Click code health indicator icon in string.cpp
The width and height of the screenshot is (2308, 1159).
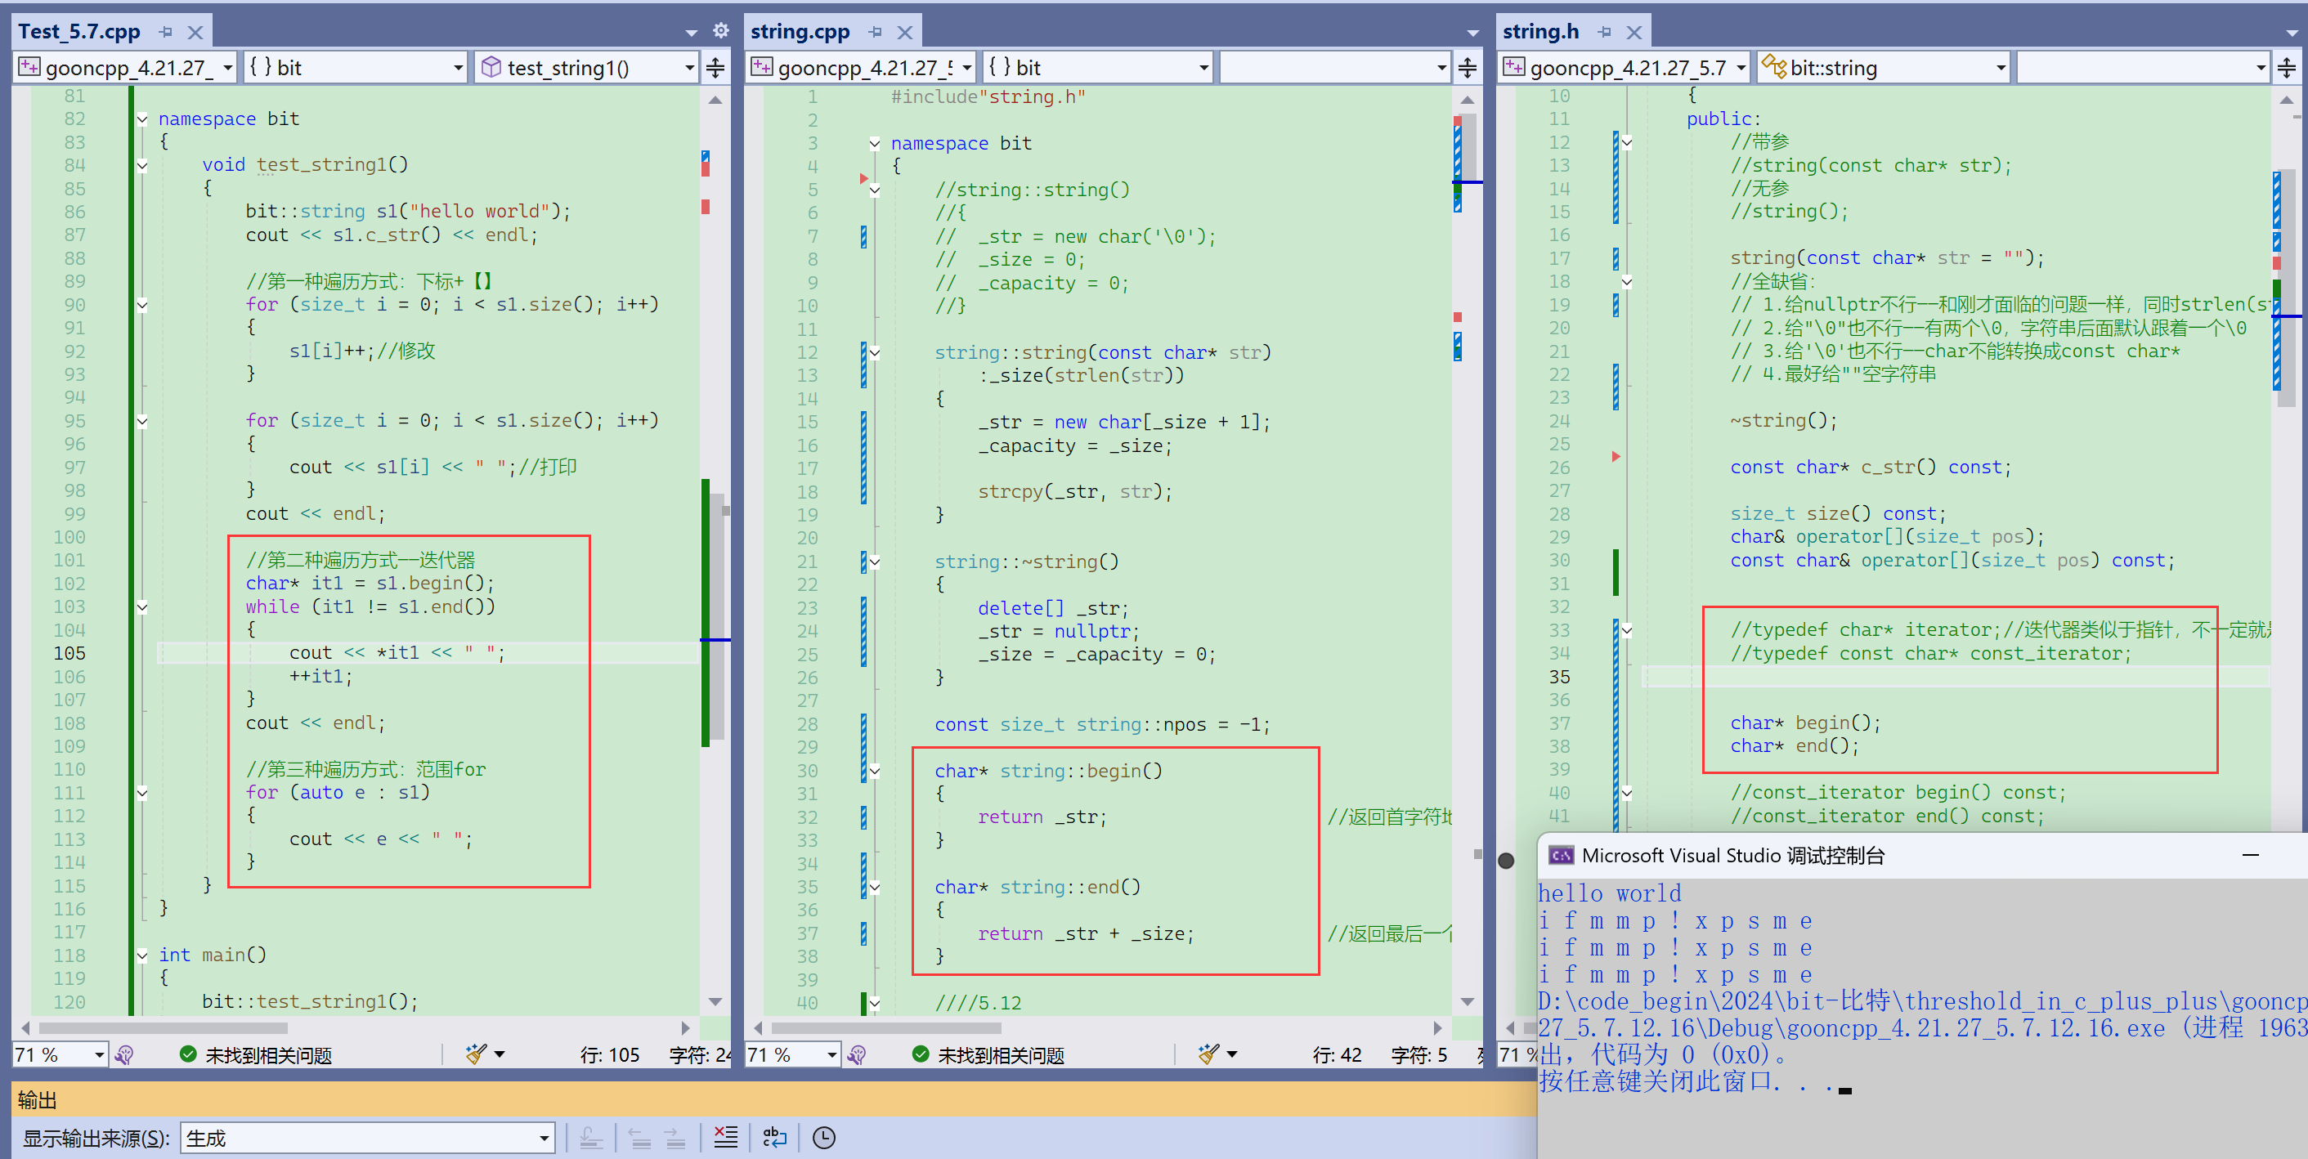click(x=857, y=1055)
